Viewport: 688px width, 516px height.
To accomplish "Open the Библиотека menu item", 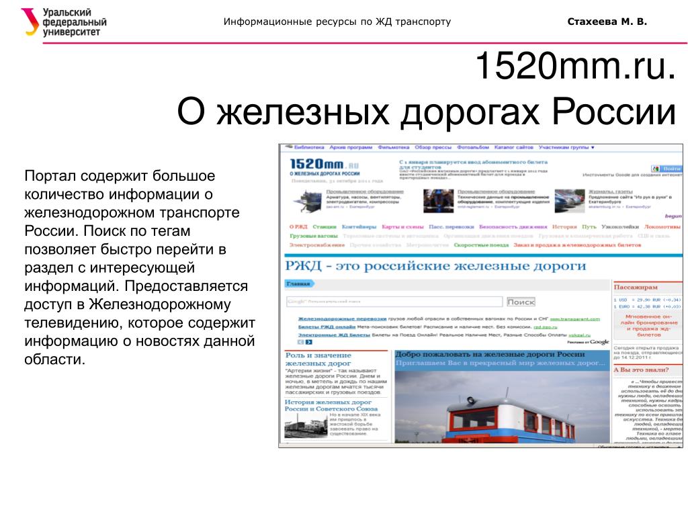I will click(x=309, y=147).
